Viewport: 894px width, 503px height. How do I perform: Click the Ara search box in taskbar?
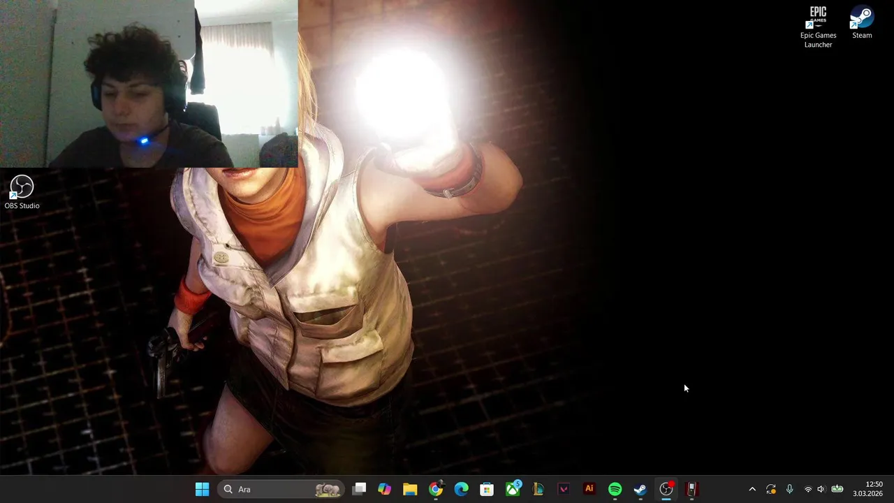click(282, 489)
